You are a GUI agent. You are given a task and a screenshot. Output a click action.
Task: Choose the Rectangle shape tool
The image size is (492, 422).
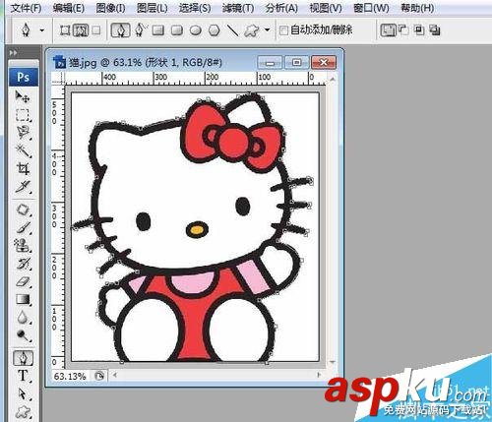158,30
